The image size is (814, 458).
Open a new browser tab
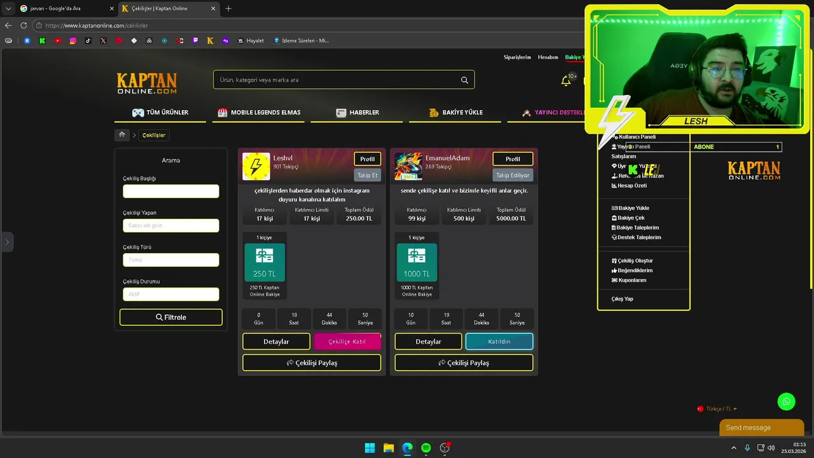click(x=228, y=8)
